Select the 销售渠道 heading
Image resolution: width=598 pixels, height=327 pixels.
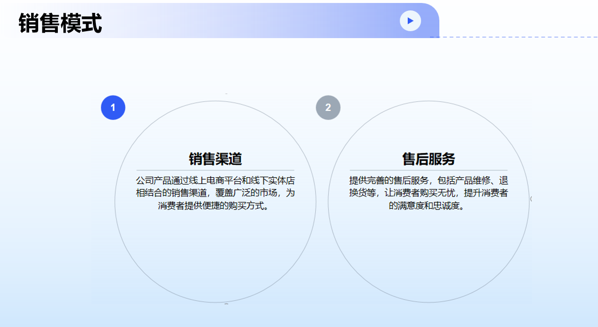[215, 159]
